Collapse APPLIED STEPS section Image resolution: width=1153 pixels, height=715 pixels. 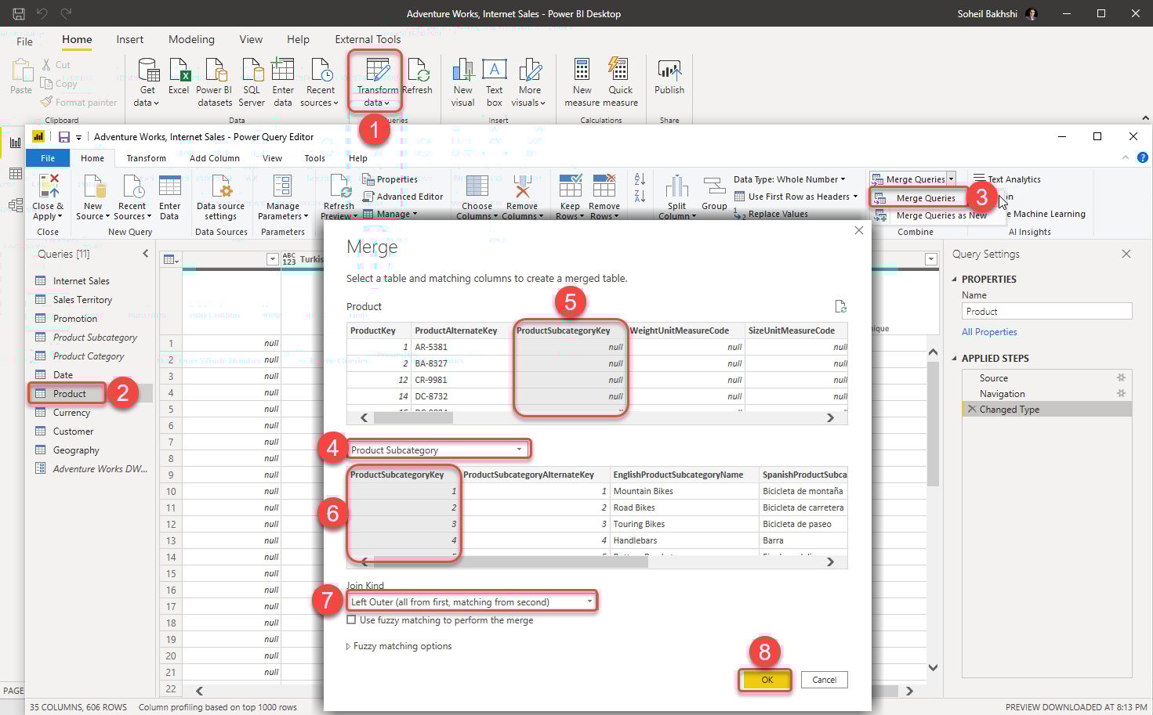(x=954, y=358)
